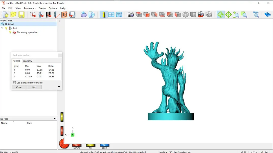Toggle the lightbulb visibility for Part

[x=6, y=28]
